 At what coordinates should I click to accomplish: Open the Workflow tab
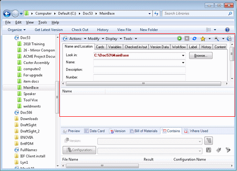click(x=179, y=47)
